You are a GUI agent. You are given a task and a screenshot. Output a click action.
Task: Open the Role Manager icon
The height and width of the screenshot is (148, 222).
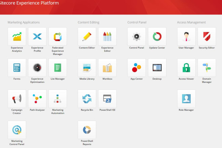[186, 99]
